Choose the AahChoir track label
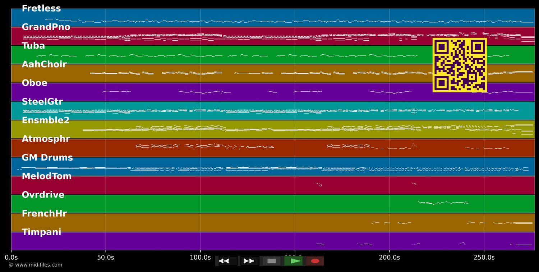This screenshot has width=539, height=272. (x=44, y=64)
